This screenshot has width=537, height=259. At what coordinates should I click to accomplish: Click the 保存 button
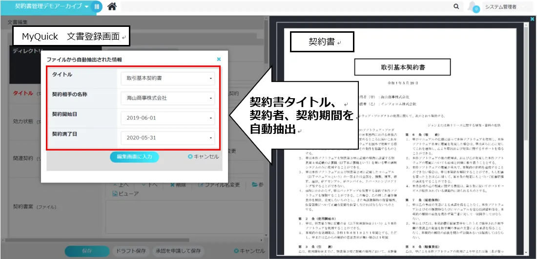(87, 251)
